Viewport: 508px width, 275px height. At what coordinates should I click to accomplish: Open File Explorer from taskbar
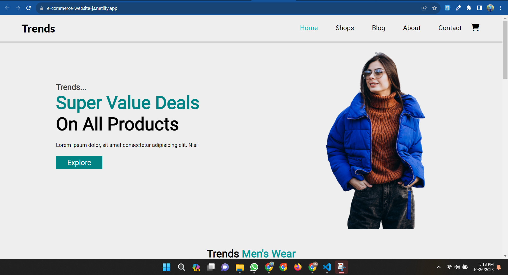239,267
